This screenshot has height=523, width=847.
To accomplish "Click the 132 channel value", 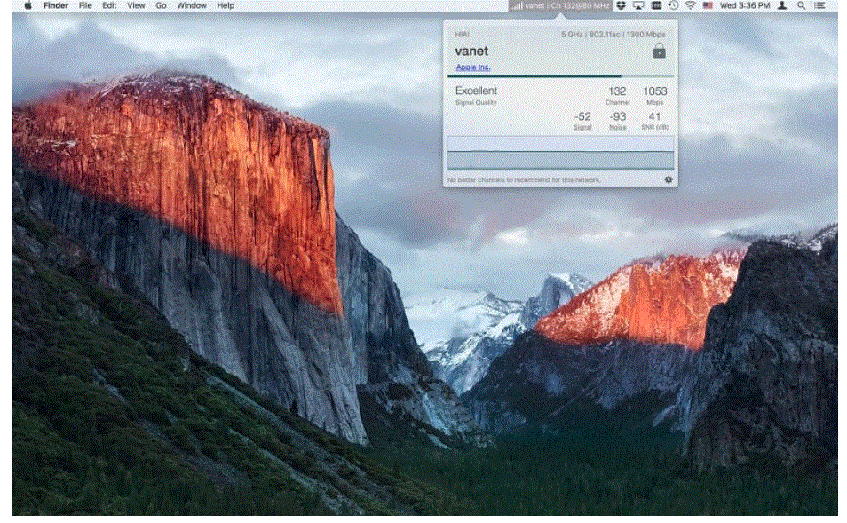I will (617, 91).
